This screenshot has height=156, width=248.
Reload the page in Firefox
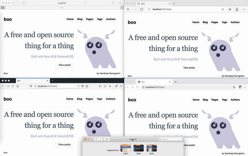(x=13, y=86)
